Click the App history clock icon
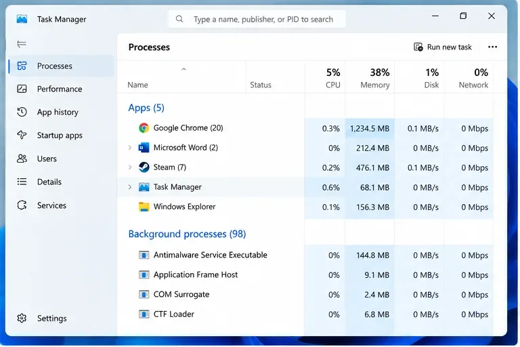 tap(22, 112)
